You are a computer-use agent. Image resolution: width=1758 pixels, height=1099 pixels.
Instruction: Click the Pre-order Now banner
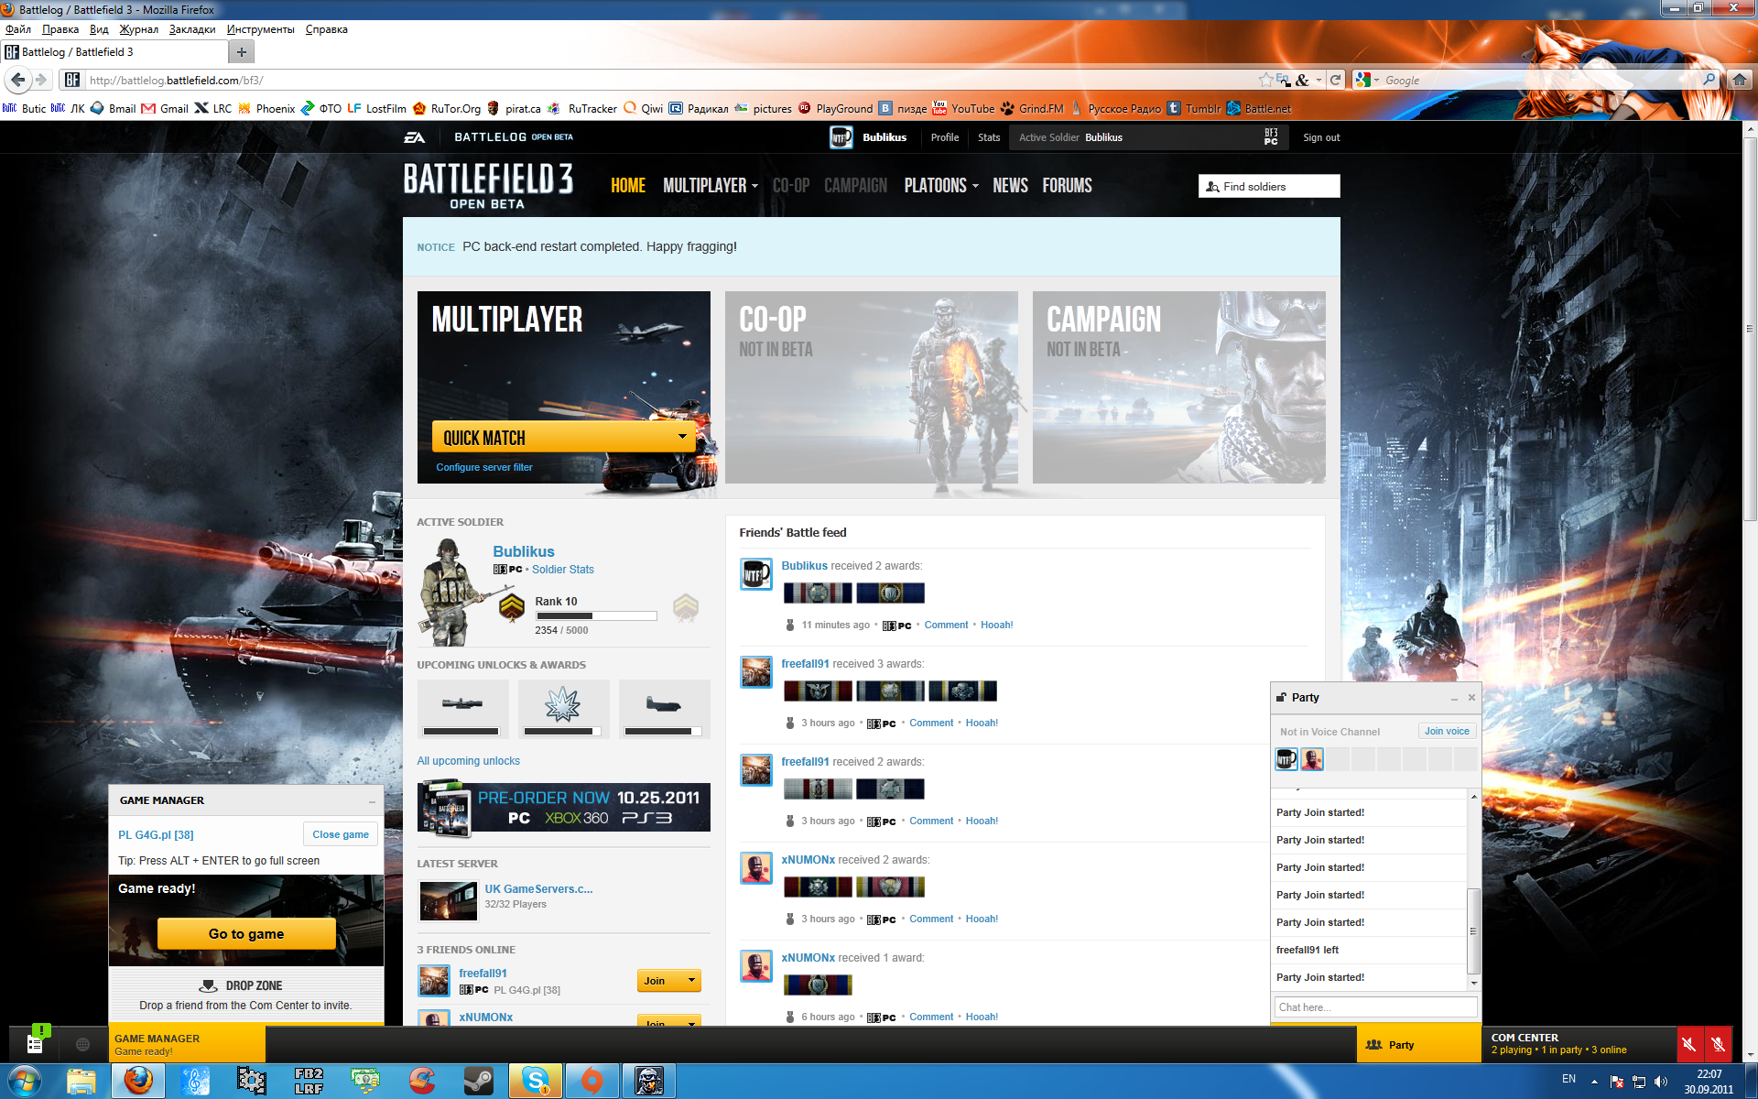pos(564,807)
